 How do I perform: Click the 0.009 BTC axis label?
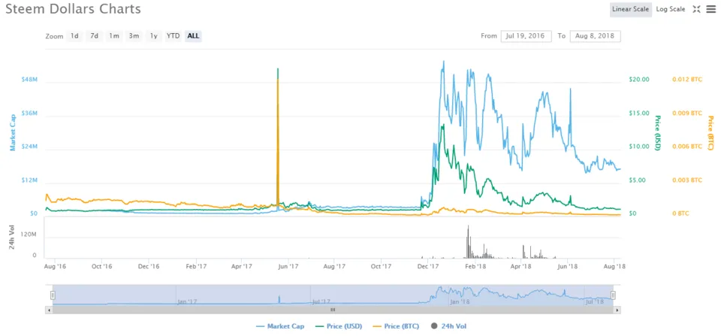pyautogui.click(x=687, y=113)
